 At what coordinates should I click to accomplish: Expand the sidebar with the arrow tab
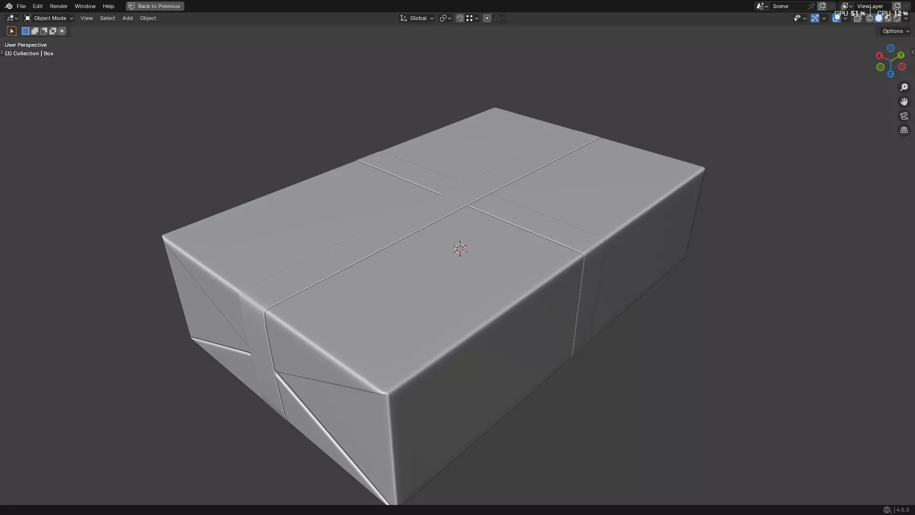click(912, 52)
